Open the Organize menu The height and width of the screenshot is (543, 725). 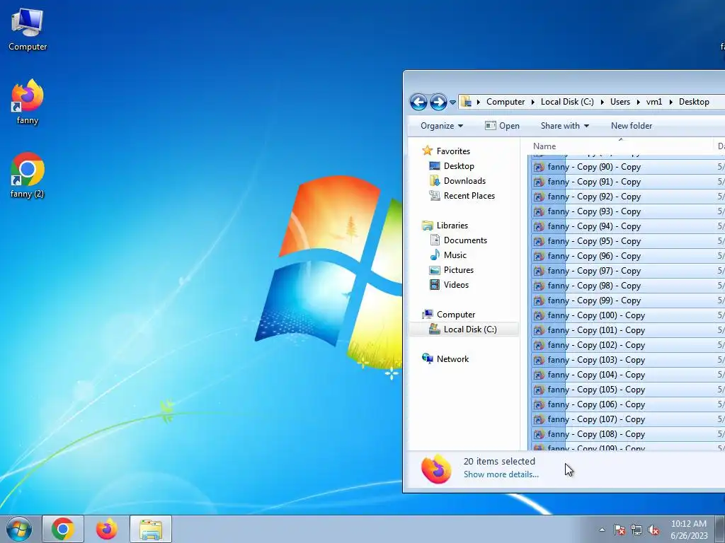[x=442, y=126]
